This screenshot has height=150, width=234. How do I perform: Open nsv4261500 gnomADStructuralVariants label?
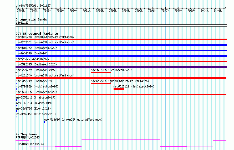(45, 75)
